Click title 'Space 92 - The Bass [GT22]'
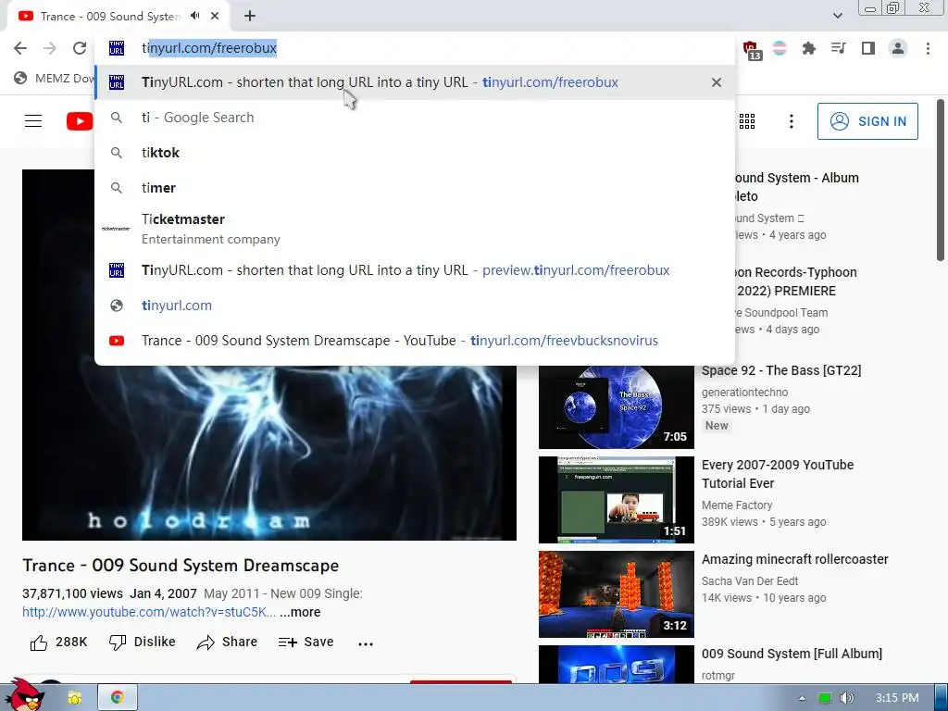 pyautogui.click(x=781, y=370)
